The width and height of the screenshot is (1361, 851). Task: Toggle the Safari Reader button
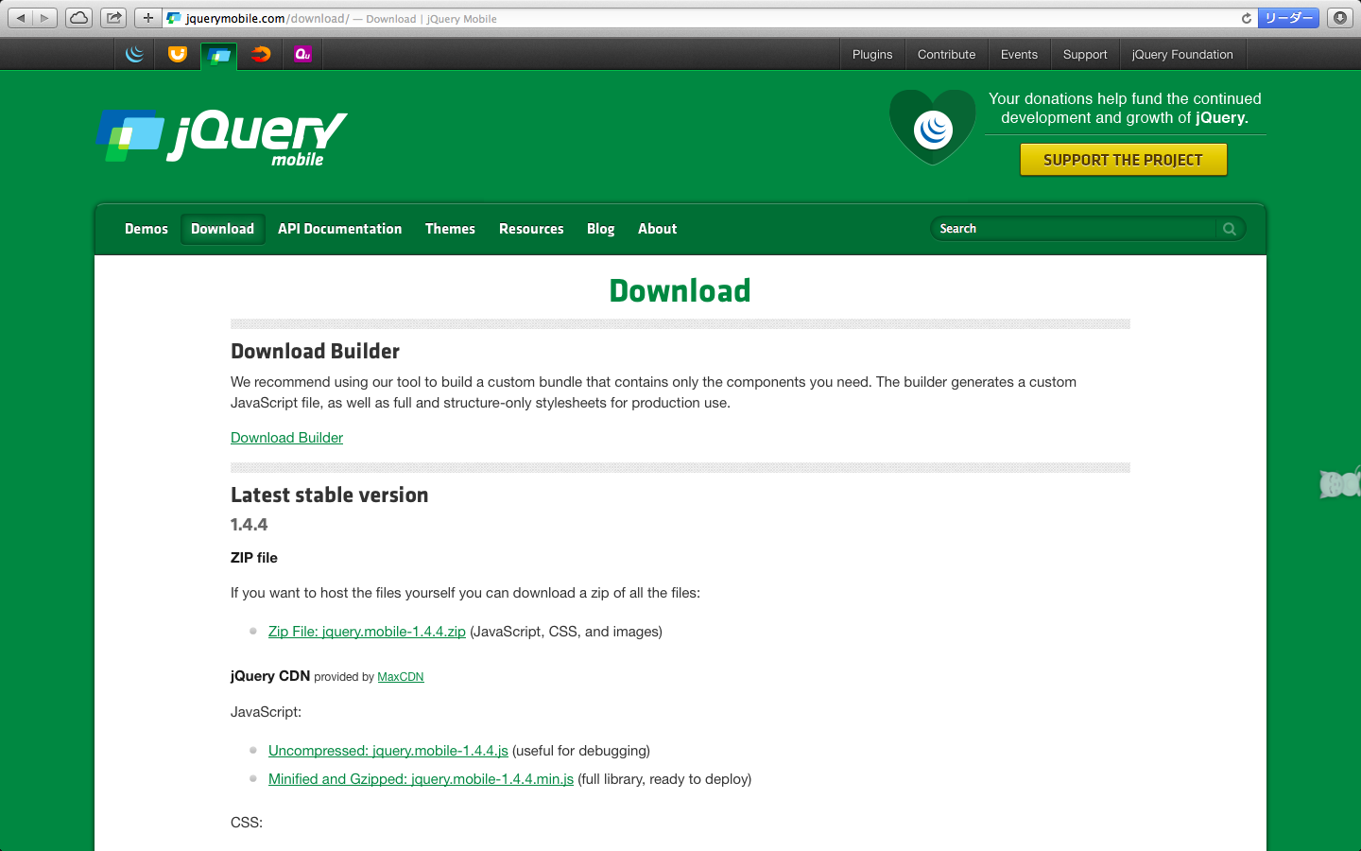click(1288, 18)
